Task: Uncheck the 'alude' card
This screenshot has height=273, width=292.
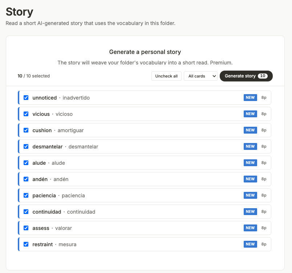Action: click(x=26, y=163)
